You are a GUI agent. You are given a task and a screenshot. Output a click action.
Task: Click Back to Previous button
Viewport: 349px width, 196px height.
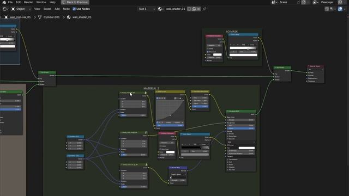(x=75, y=2)
